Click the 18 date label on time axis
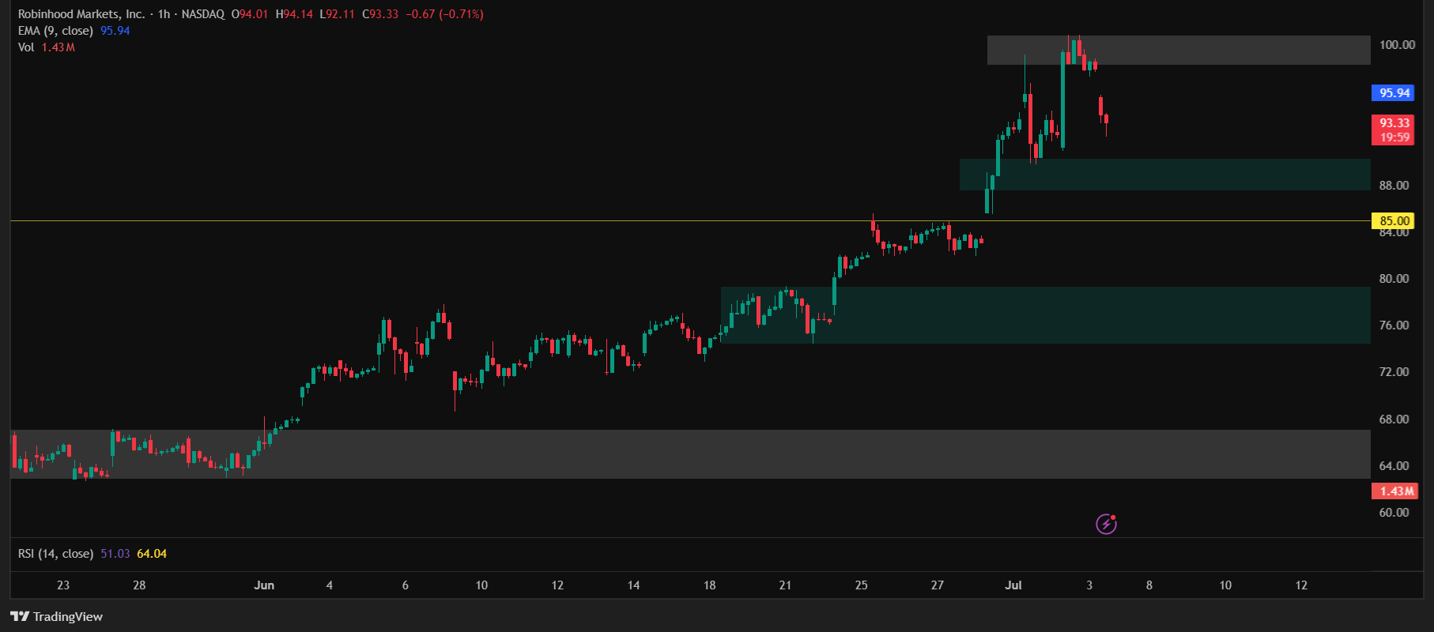Viewport: 1434px width, 632px height. click(710, 585)
